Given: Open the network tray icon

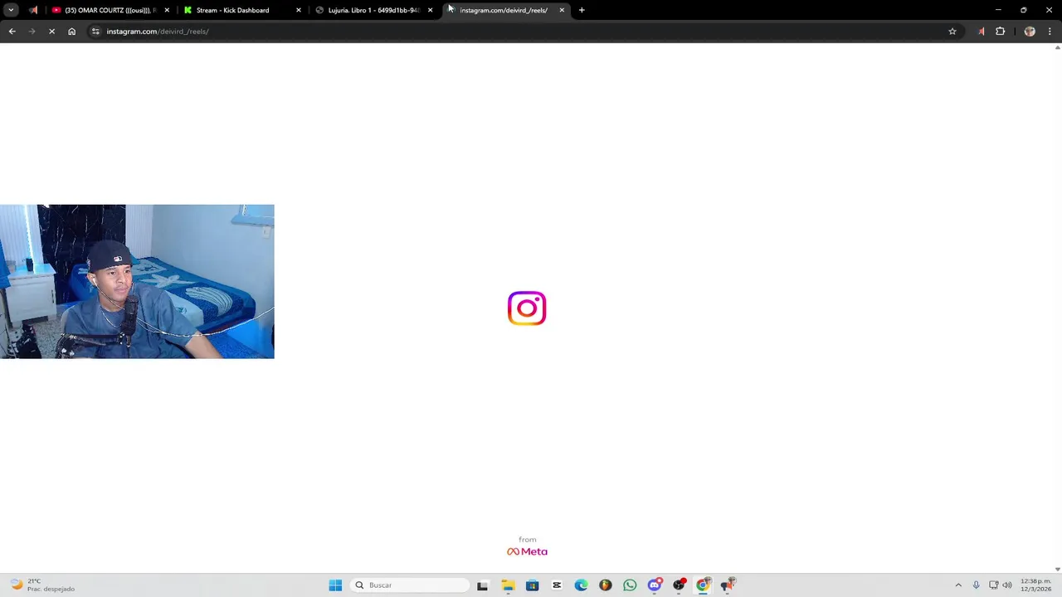Looking at the screenshot, I should 993,585.
